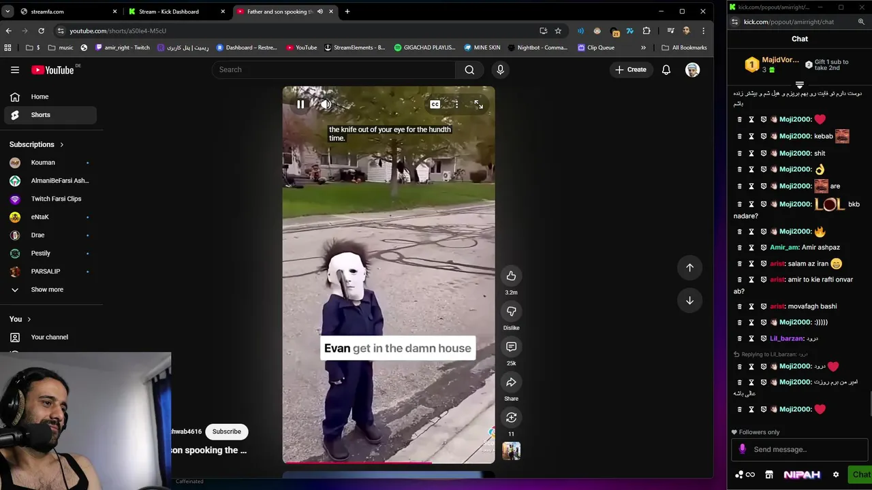The width and height of the screenshot is (872, 490).
Task: Dislike the Short
Action: pyautogui.click(x=511, y=311)
